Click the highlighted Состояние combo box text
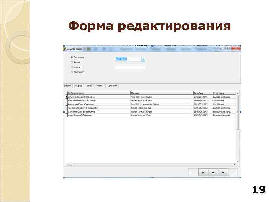 [x=121, y=59]
